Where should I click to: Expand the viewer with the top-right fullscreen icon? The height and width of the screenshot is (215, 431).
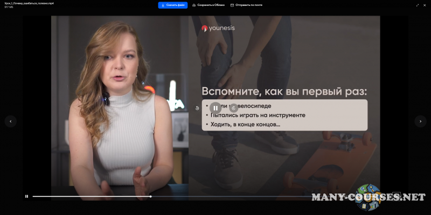(418, 5)
